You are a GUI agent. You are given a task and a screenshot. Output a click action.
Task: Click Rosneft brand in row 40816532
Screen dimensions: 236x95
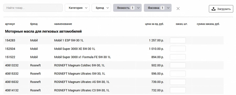click(35, 82)
